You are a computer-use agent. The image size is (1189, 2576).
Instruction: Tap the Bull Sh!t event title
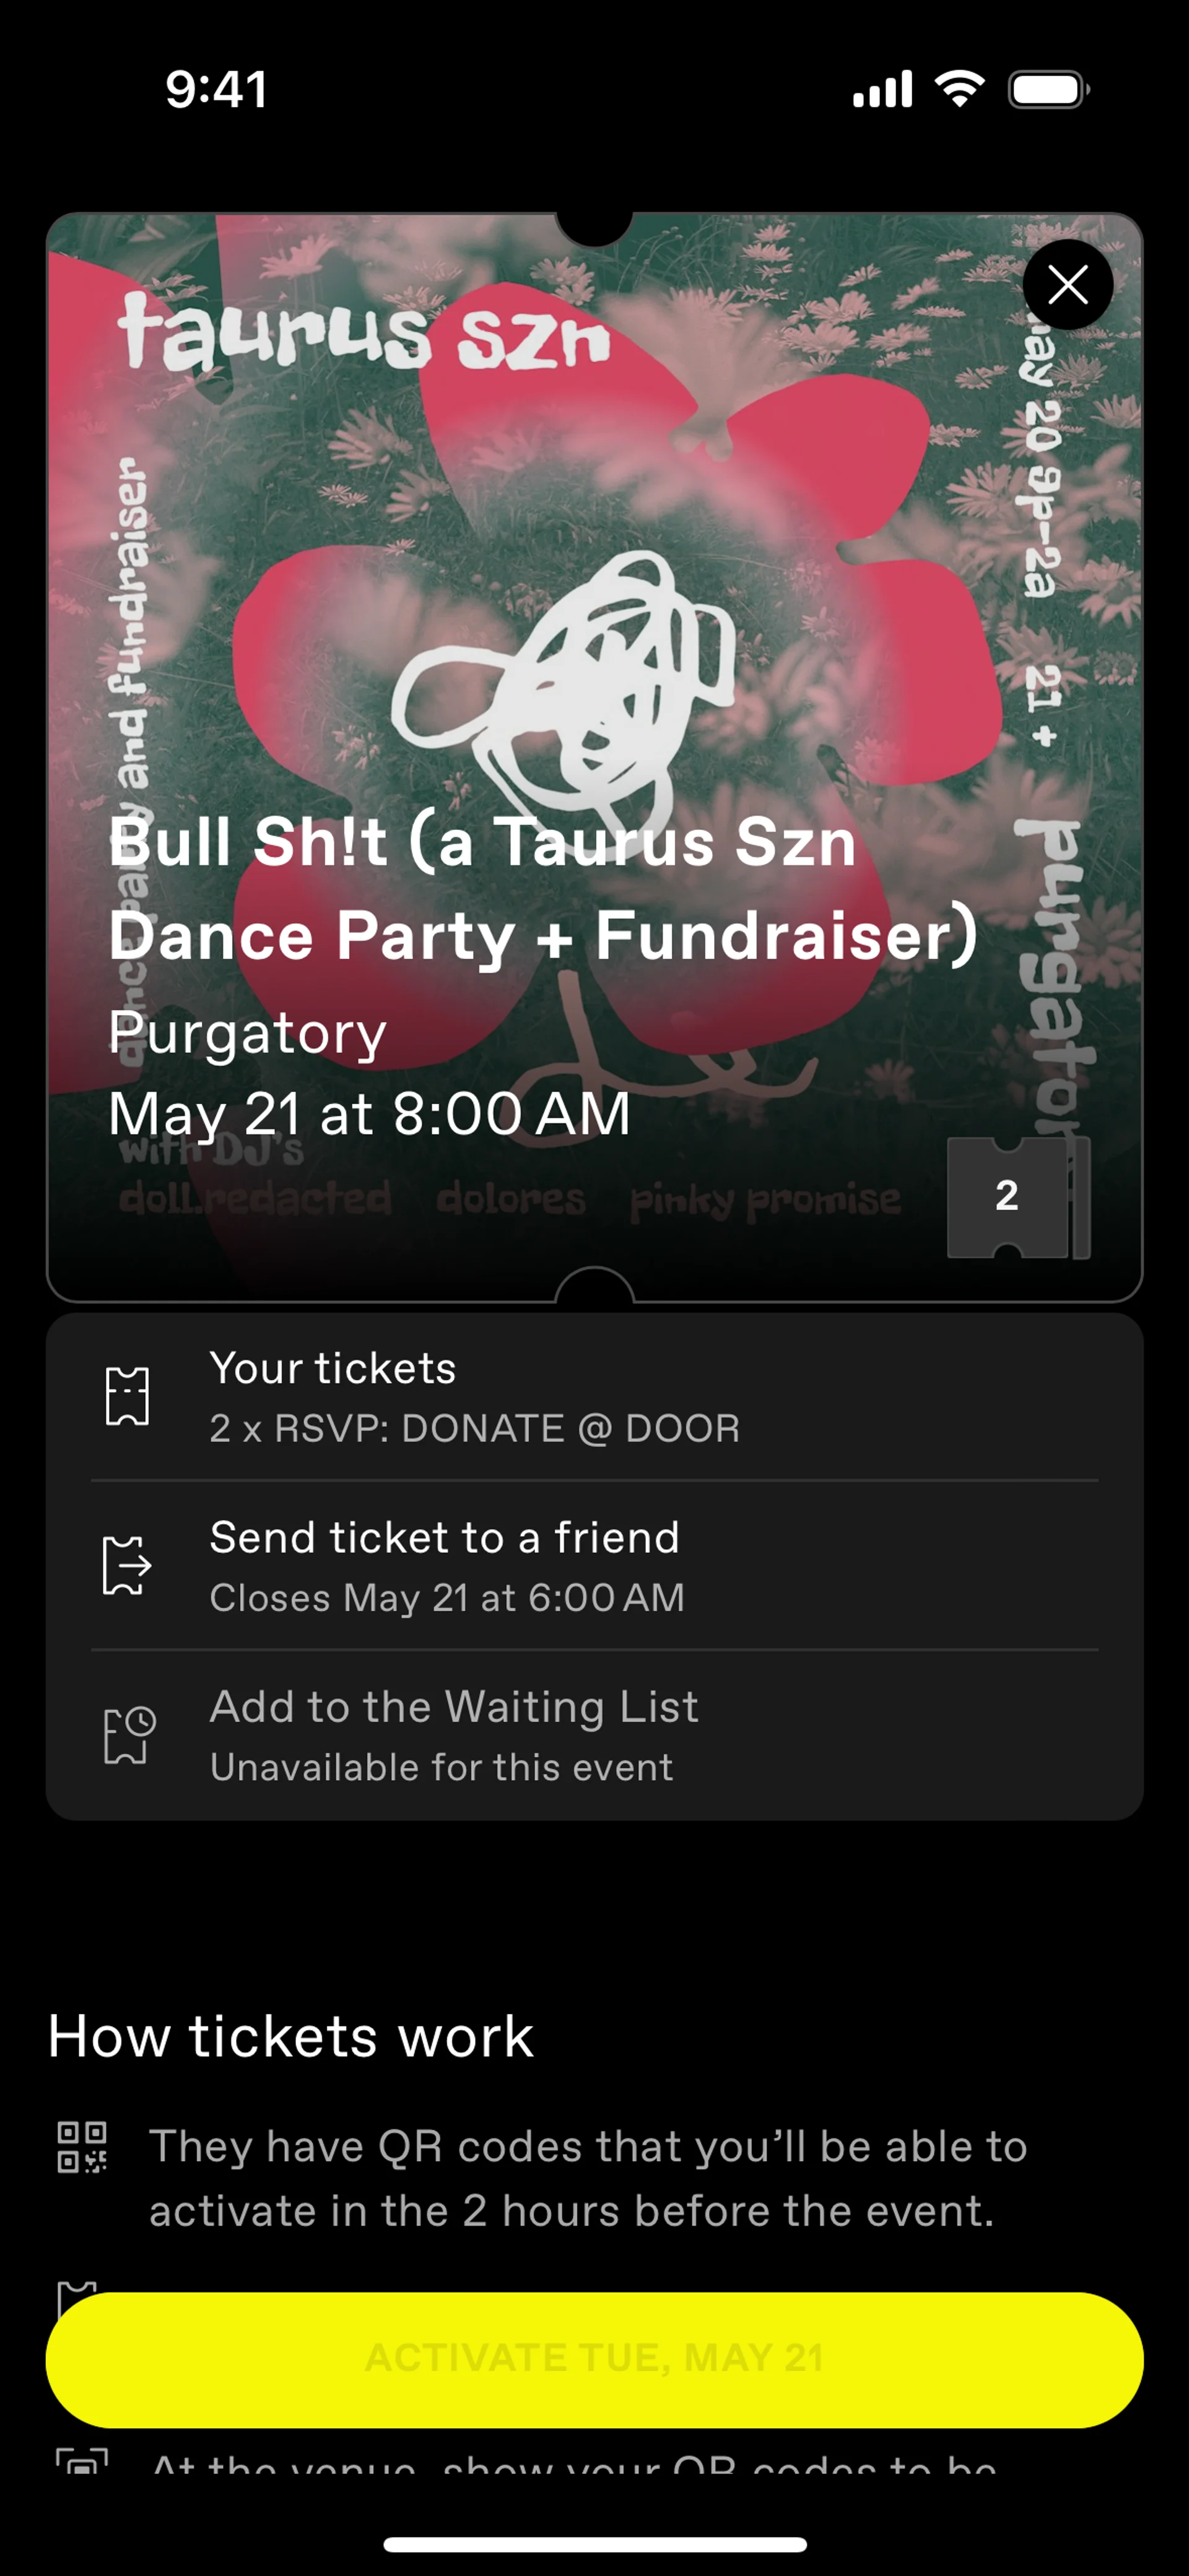(541, 888)
